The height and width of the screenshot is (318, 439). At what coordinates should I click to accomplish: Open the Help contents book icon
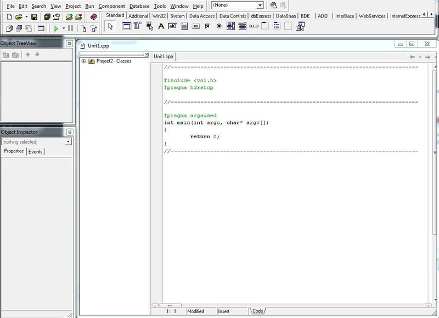click(x=93, y=17)
